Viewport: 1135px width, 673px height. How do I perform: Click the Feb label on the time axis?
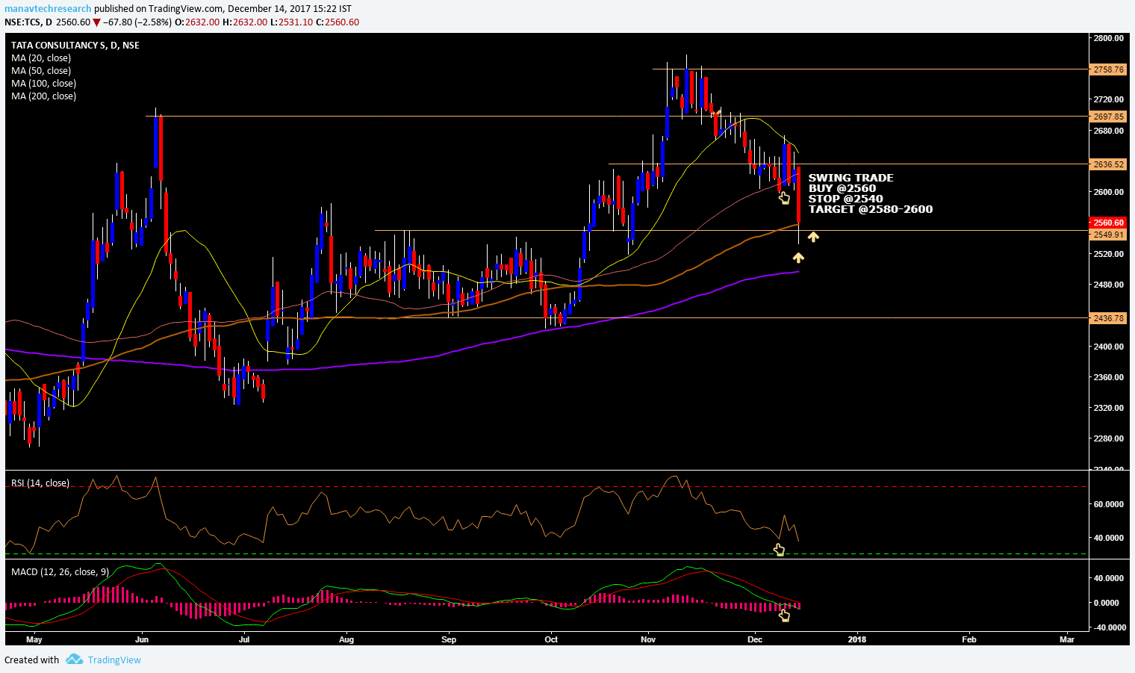point(969,639)
